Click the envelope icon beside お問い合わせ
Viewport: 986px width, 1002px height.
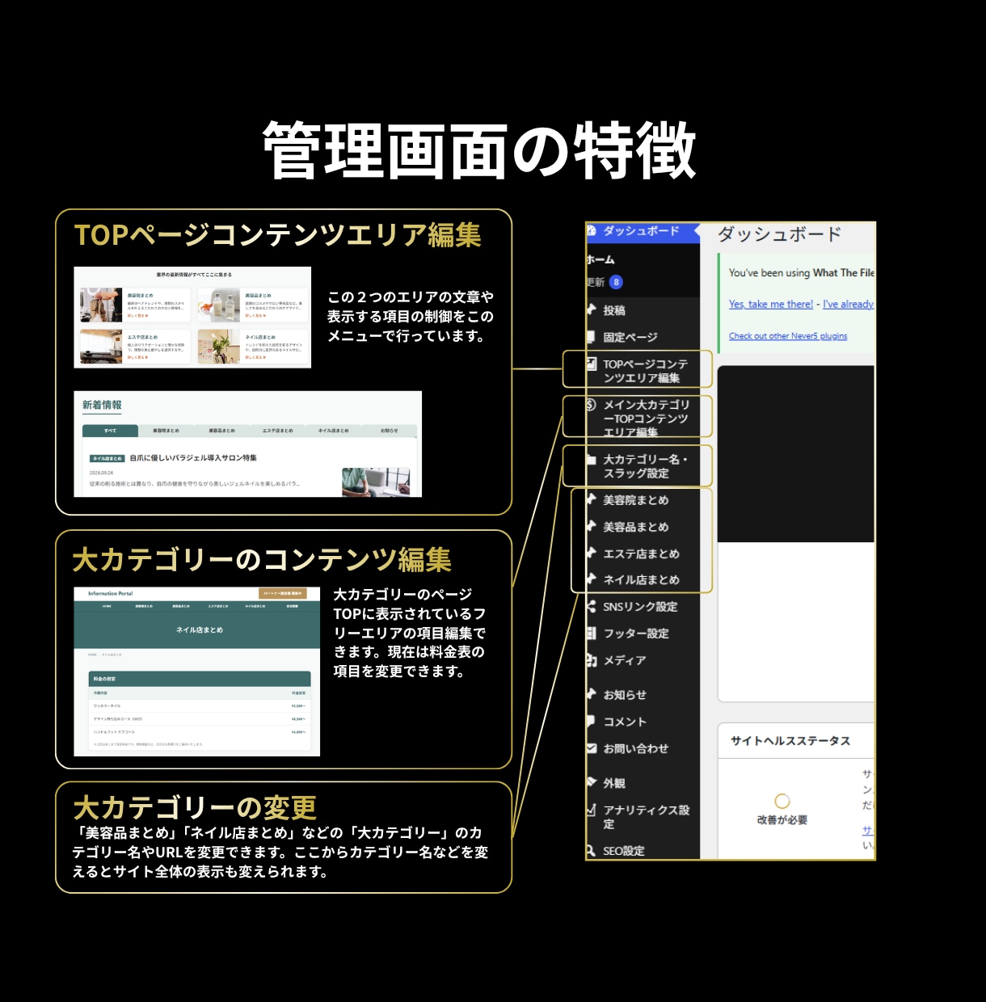[592, 748]
